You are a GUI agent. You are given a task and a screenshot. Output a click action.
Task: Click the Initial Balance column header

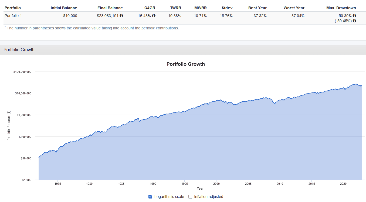click(x=64, y=8)
